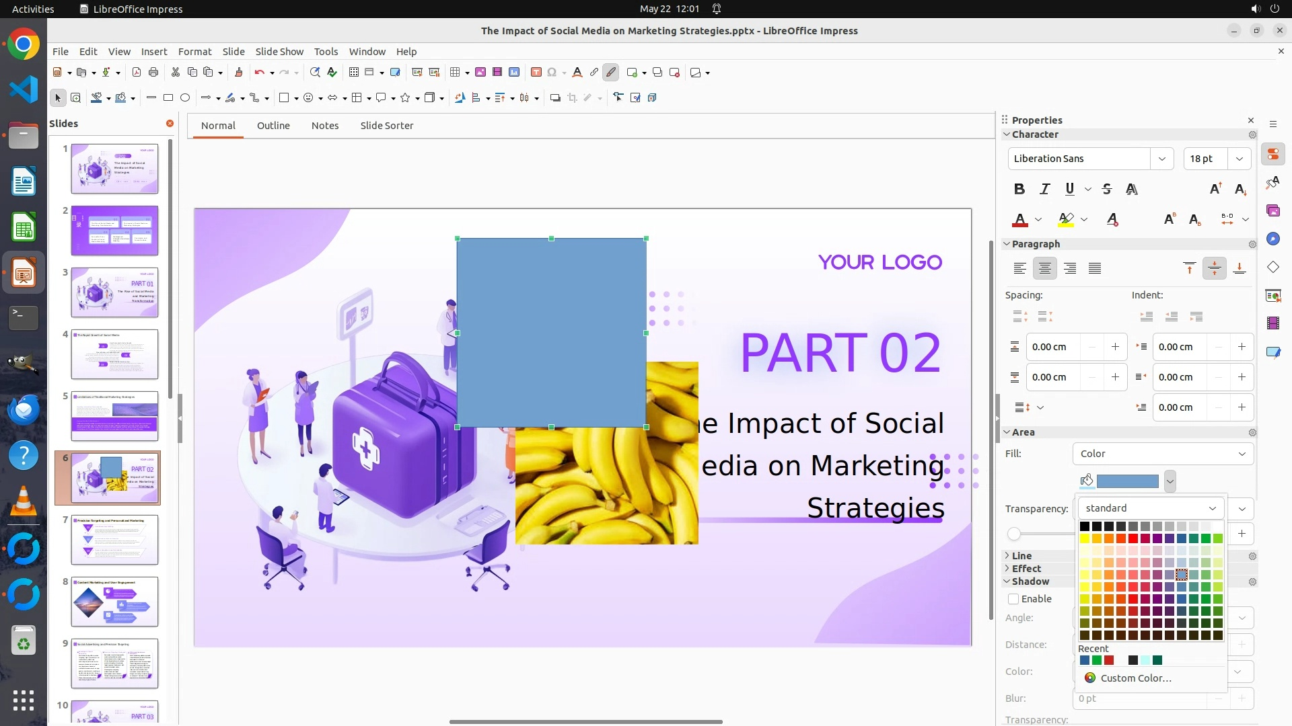Click the Print toolbar icon
The width and height of the screenshot is (1292, 726).
[153, 72]
